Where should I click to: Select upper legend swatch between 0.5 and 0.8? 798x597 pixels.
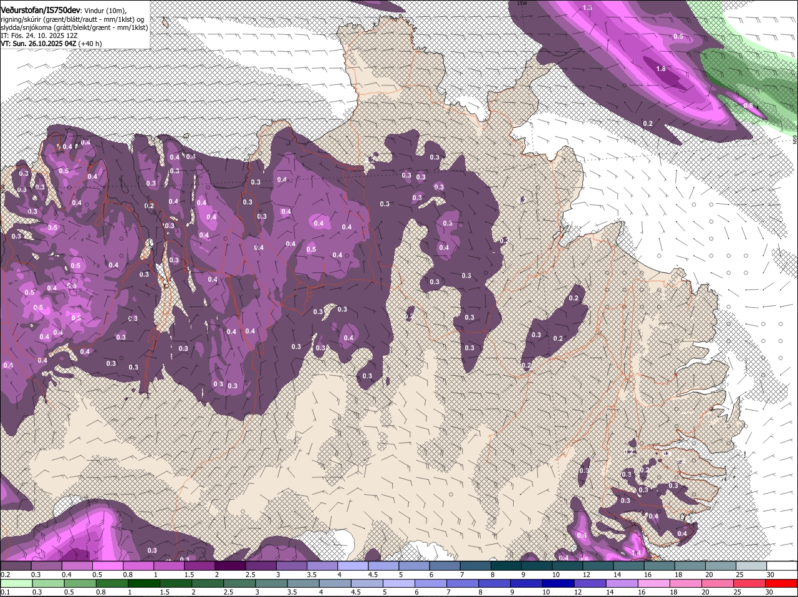107,565
